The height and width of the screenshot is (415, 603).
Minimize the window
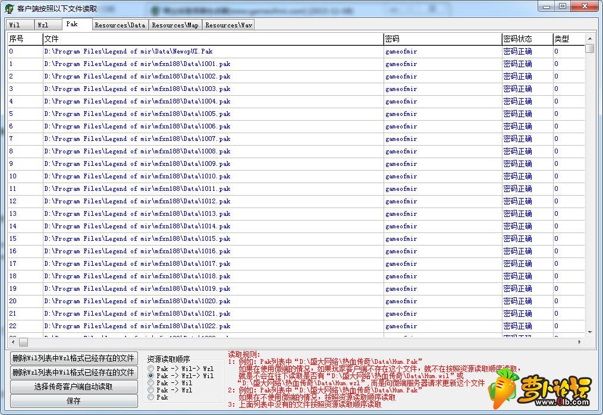(x=547, y=7)
